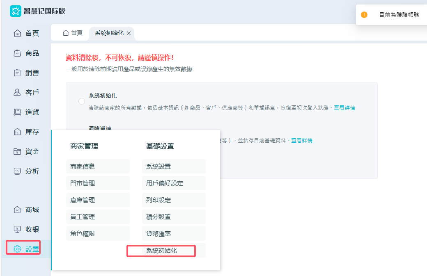The height and width of the screenshot is (276, 427).
Task: Click the 進貨 purchase icon
Action: [x=17, y=112]
